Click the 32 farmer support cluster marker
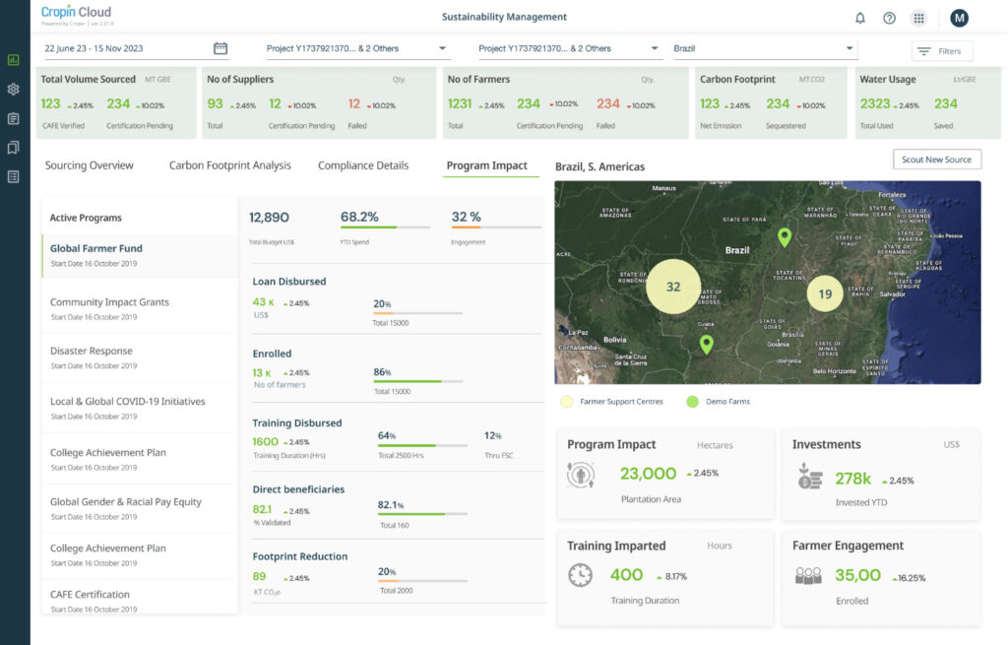 coord(673,287)
